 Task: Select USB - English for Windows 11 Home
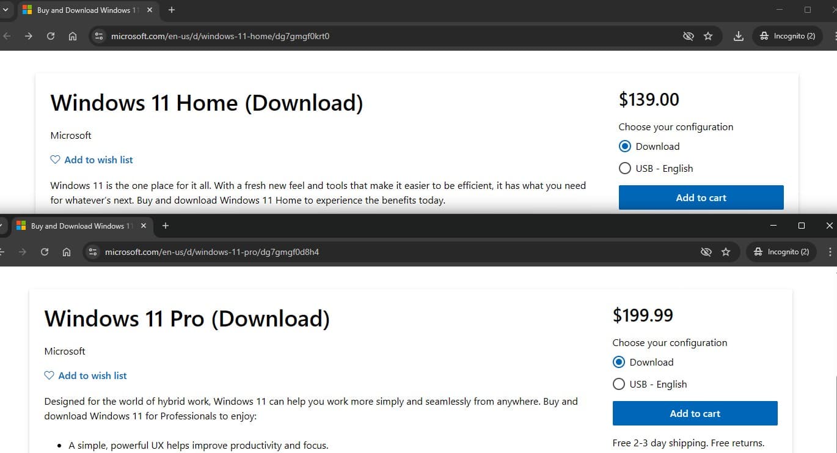(x=625, y=169)
